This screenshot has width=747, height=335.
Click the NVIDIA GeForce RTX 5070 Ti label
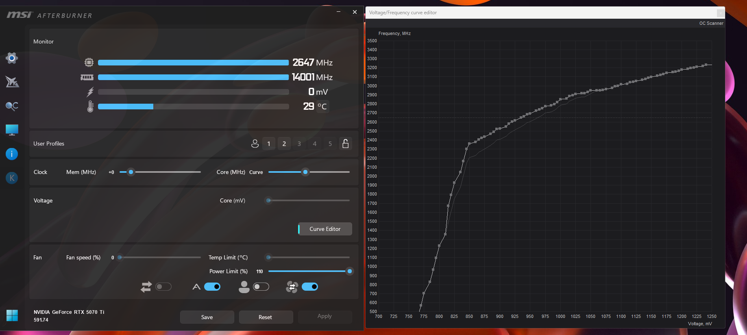click(69, 312)
